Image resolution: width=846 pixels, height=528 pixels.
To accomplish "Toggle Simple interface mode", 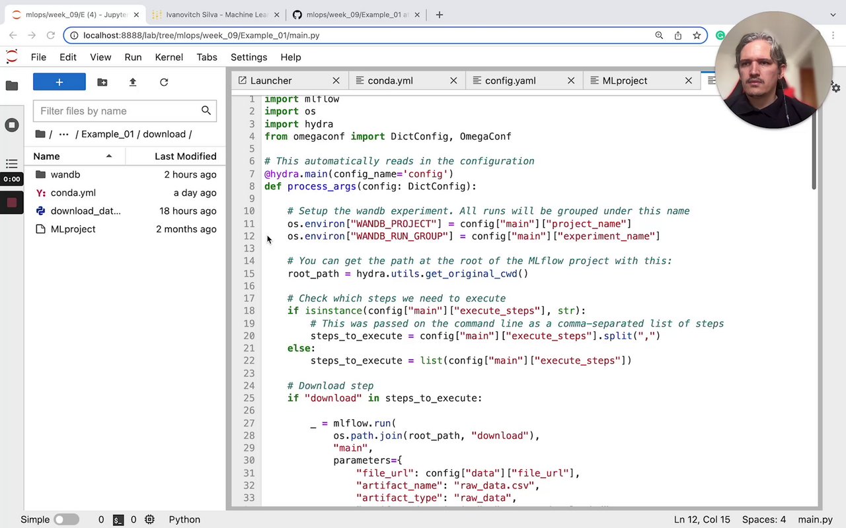I will point(66,519).
